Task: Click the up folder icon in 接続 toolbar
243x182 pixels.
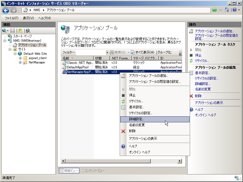Action: click(x=20, y=31)
